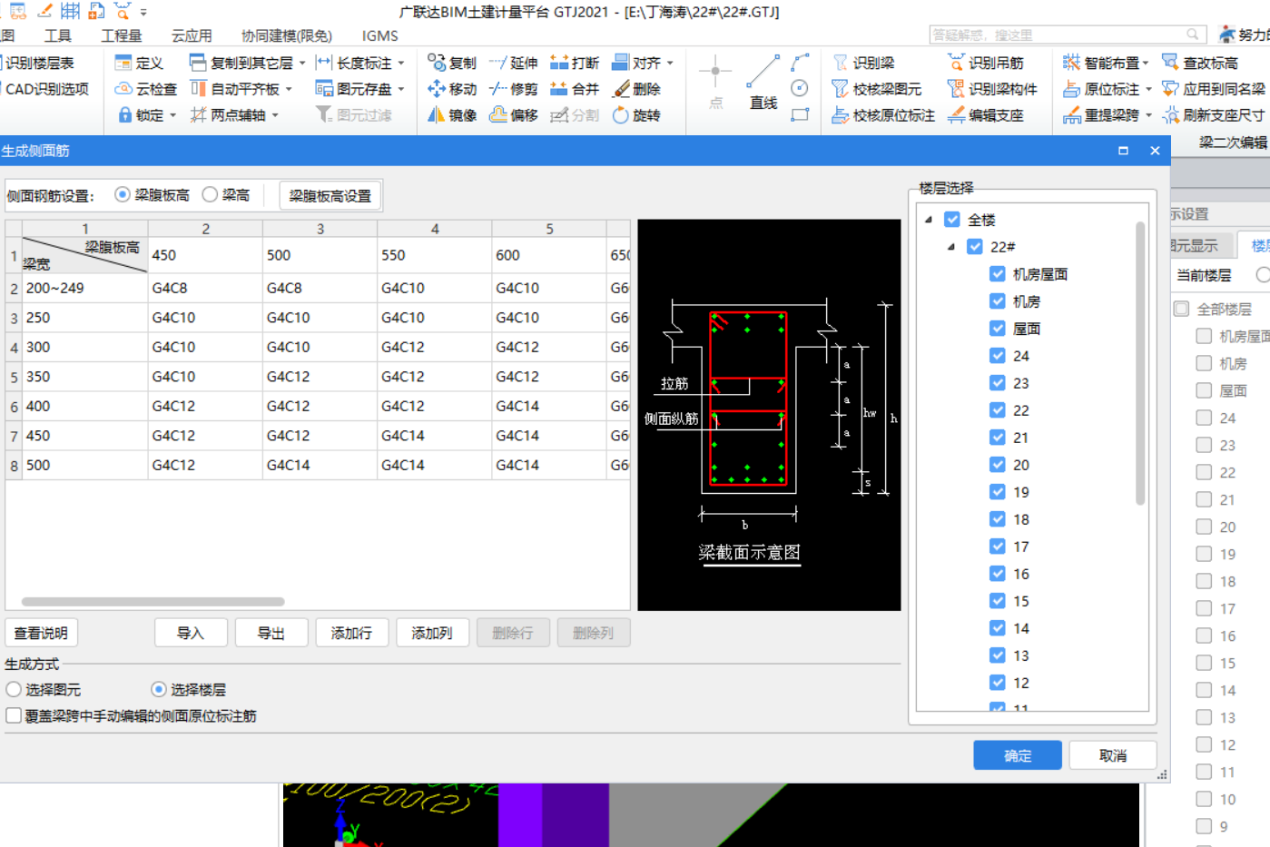This screenshot has width=1270, height=847.
Task: Click the G4C8 cell under column 450
Action: pos(205,288)
